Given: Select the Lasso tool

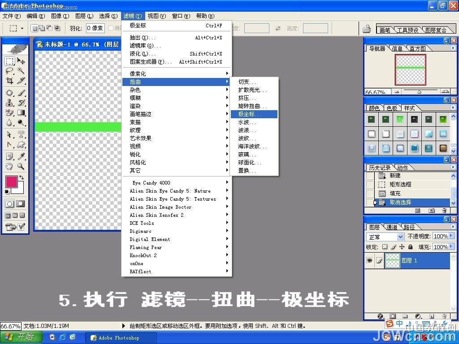Looking at the screenshot, I should point(9,70).
